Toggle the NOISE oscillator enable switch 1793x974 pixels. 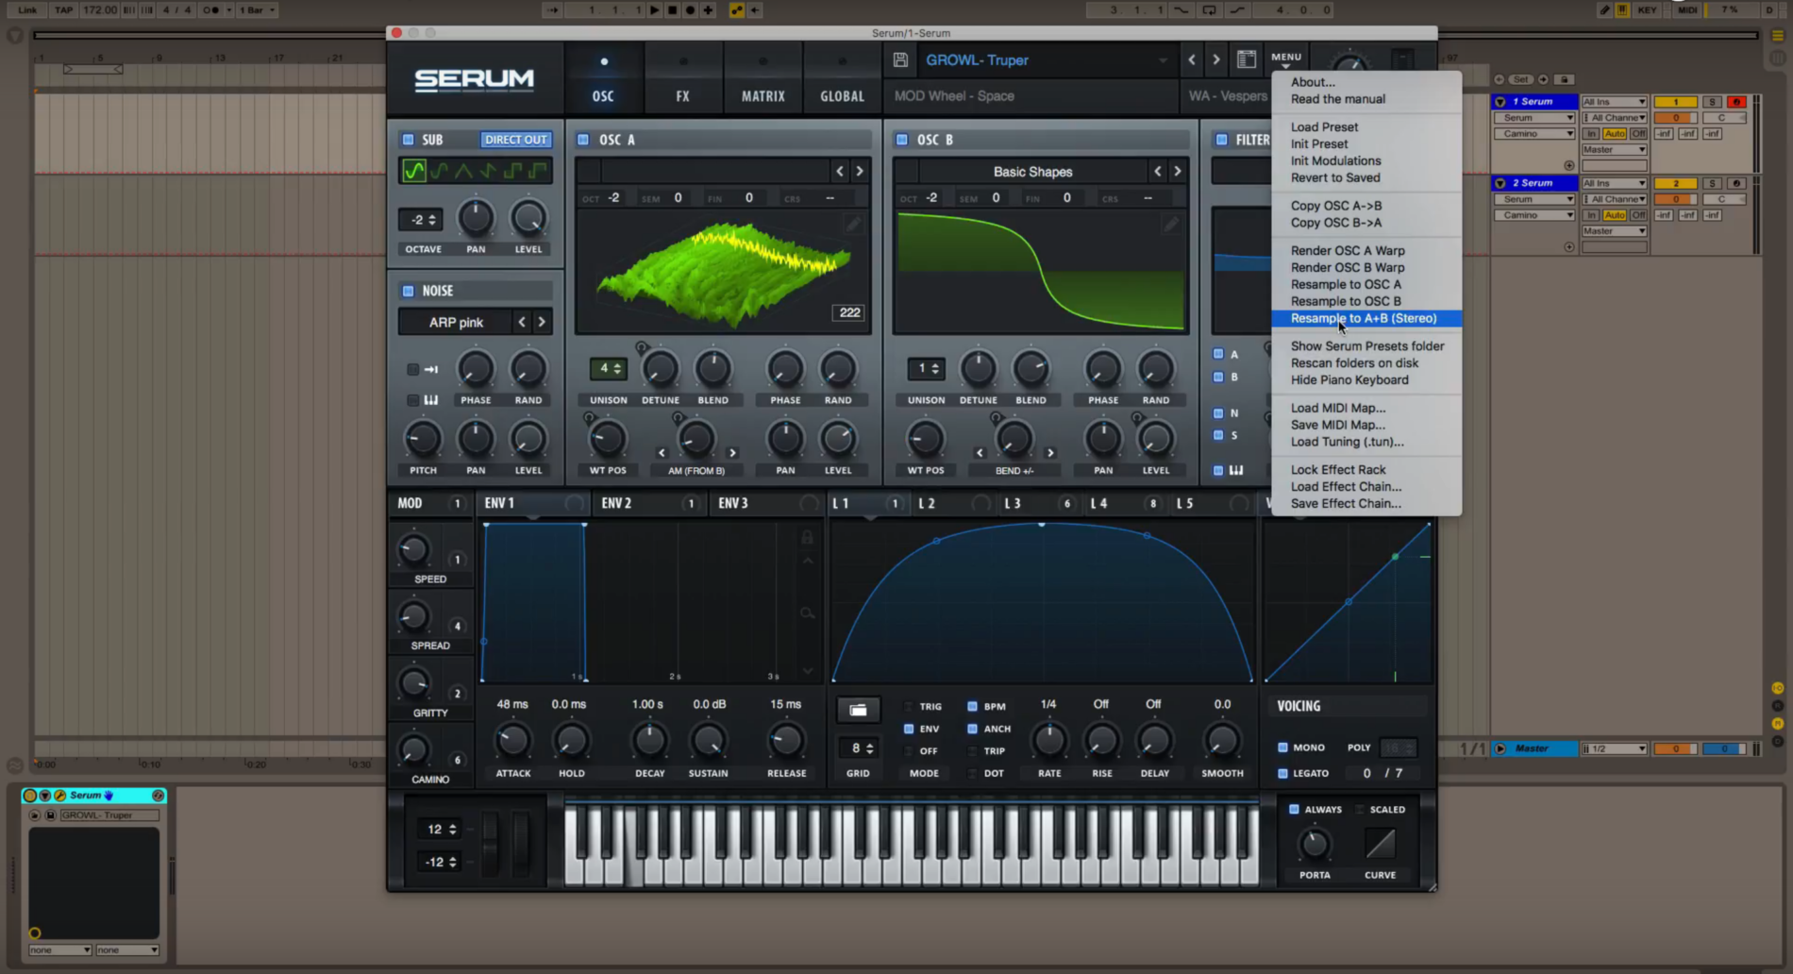tap(409, 291)
